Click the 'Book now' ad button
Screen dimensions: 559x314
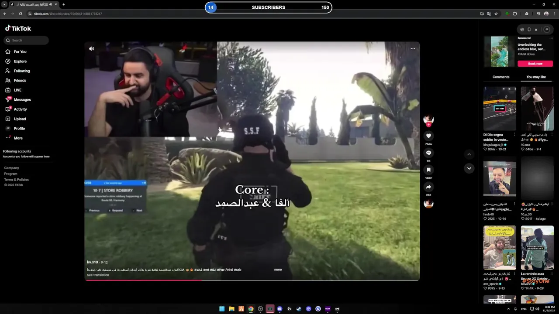pos(535,64)
